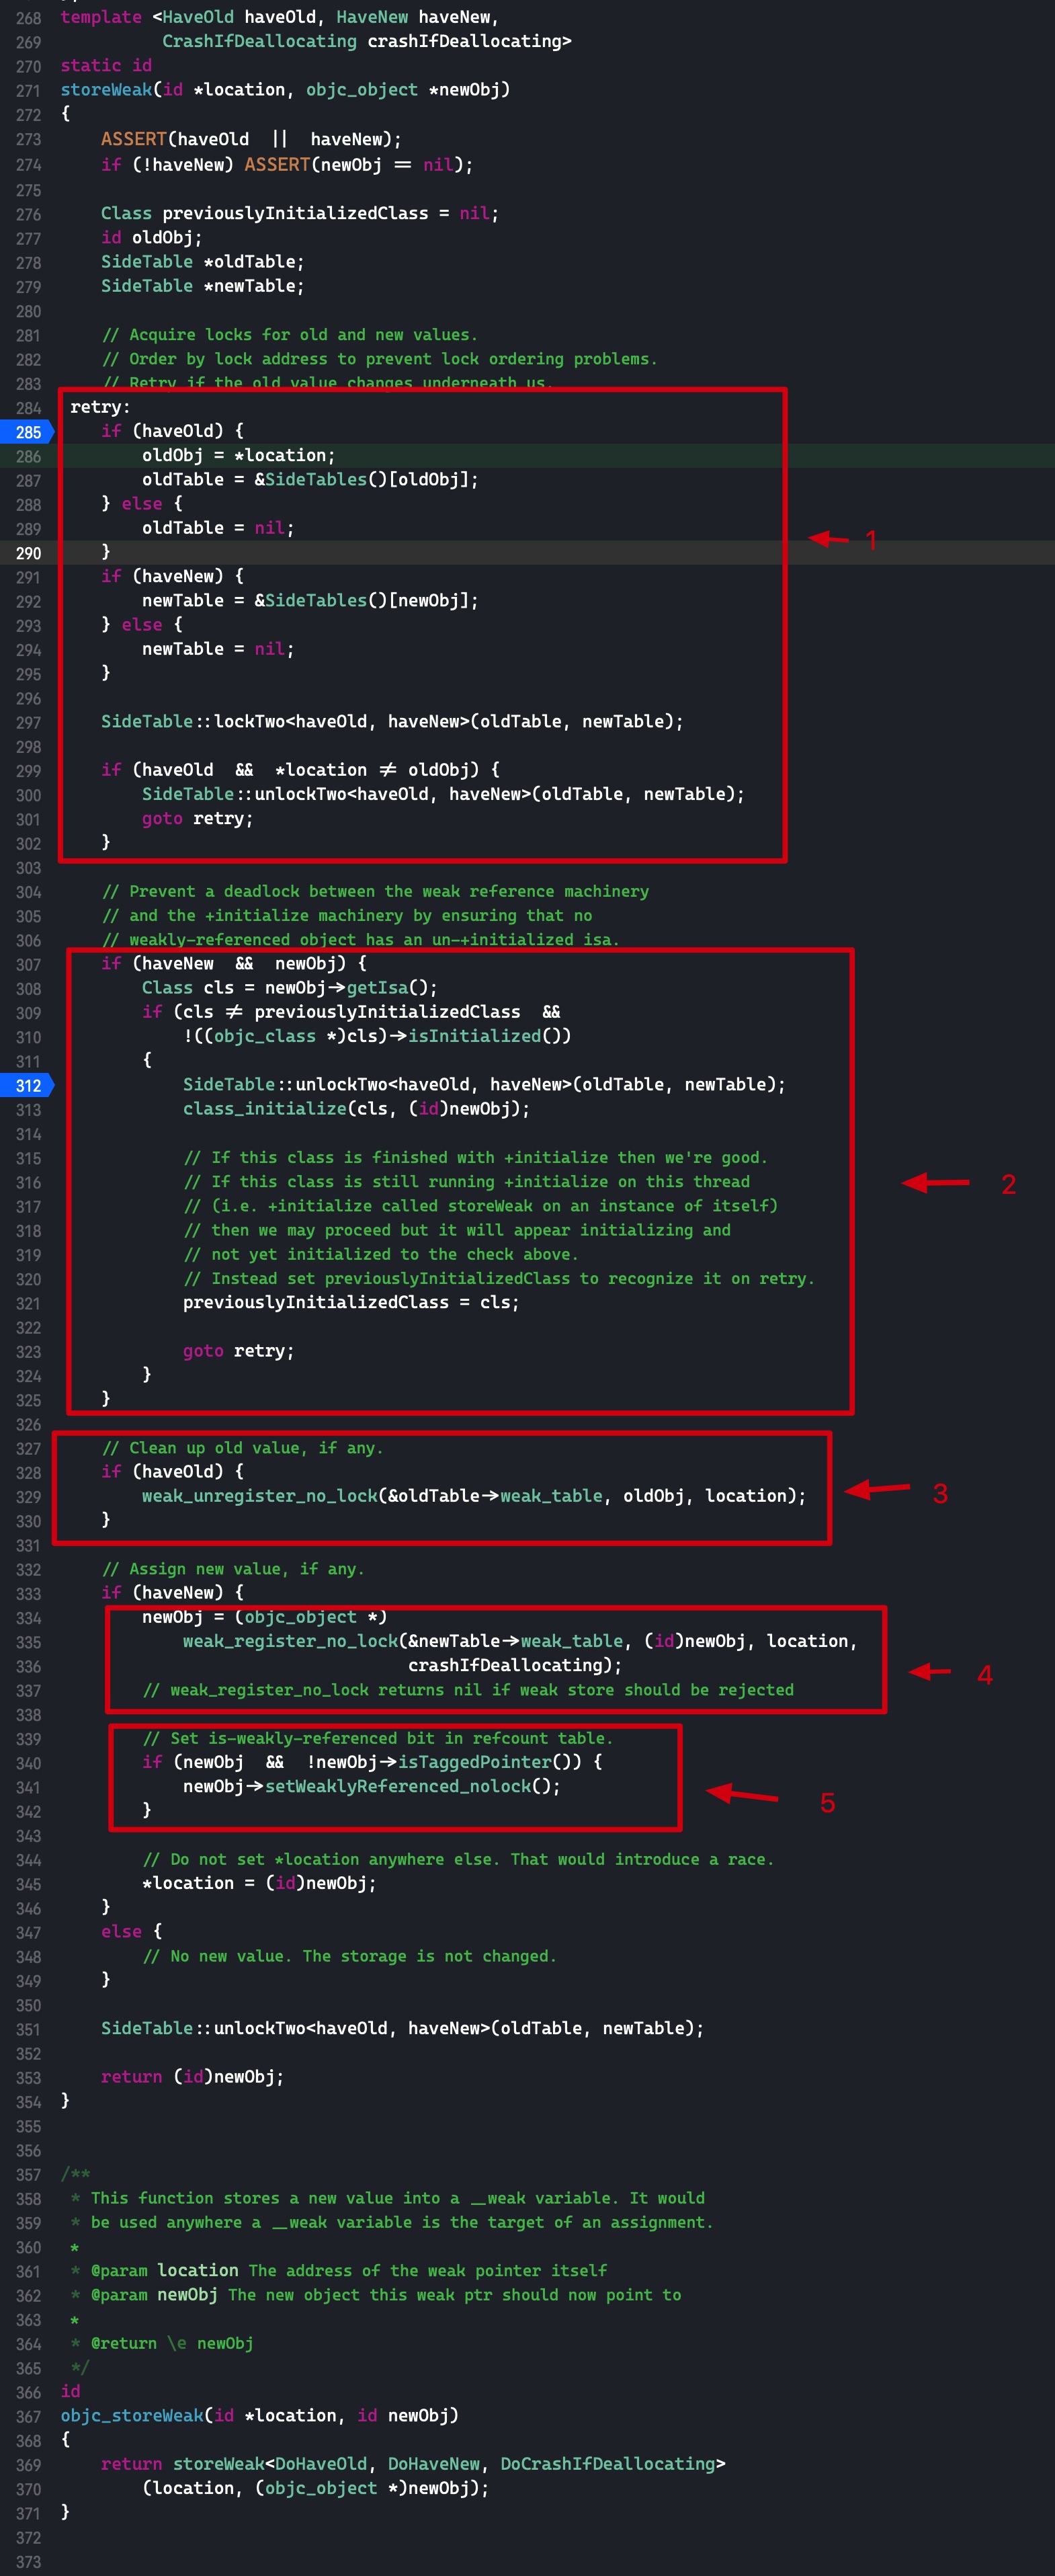
Task: Click weak_register_no_lock call on line 335
Action: (x=290, y=1640)
